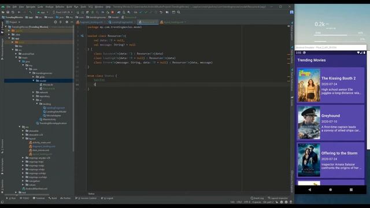This screenshot has width=370, height=208.
Task: Open the app run configuration dropdown
Action: [42, 12]
